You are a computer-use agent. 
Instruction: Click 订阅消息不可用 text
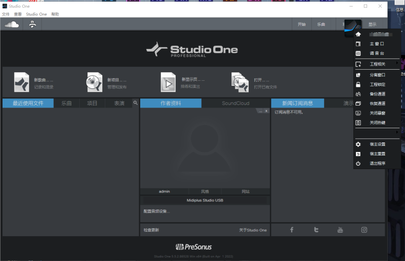coord(289,112)
